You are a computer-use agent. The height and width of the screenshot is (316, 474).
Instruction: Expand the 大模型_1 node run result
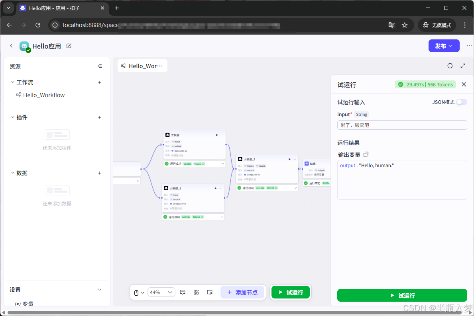coord(222,217)
